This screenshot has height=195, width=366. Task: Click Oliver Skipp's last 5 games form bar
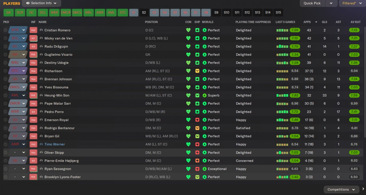coord(282,153)
